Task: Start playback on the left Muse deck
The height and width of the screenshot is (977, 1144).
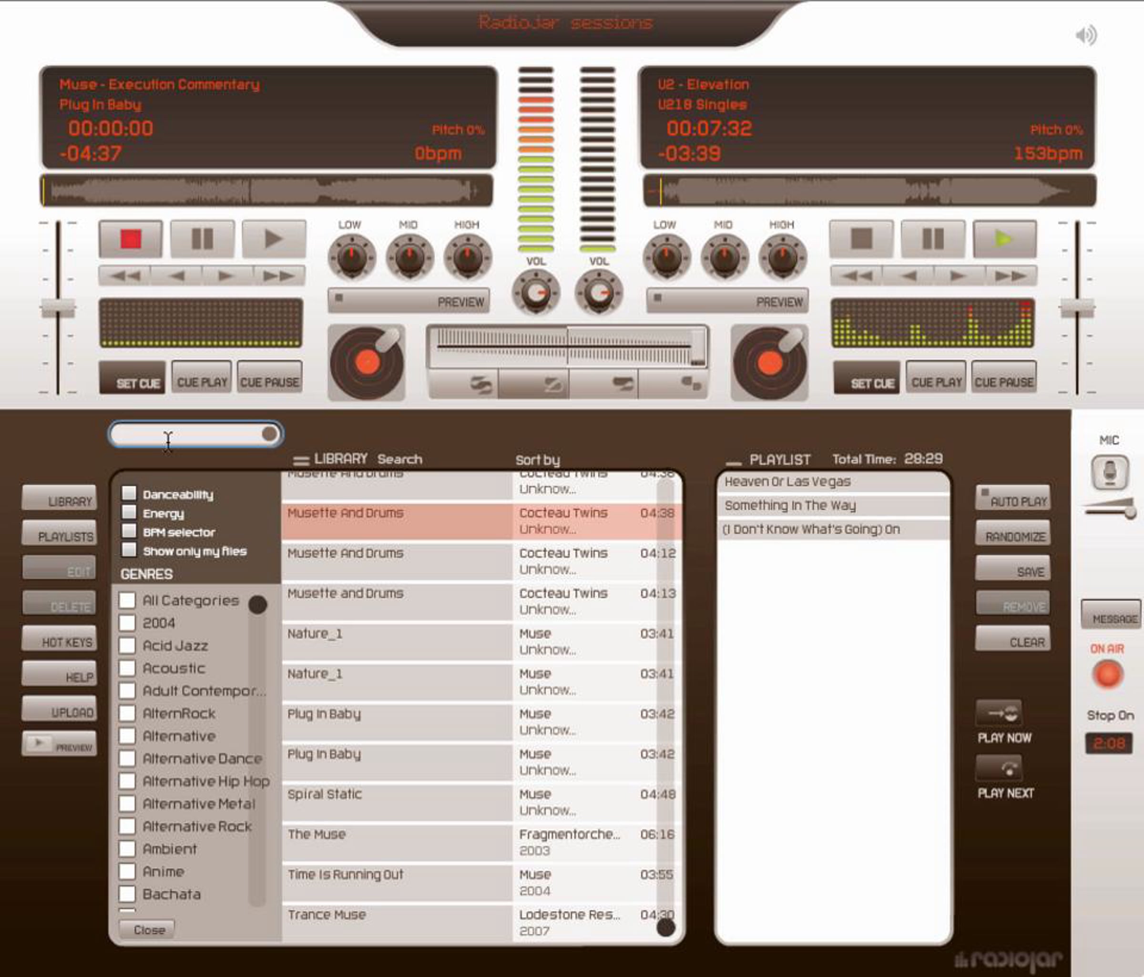Action: point(274,239)
